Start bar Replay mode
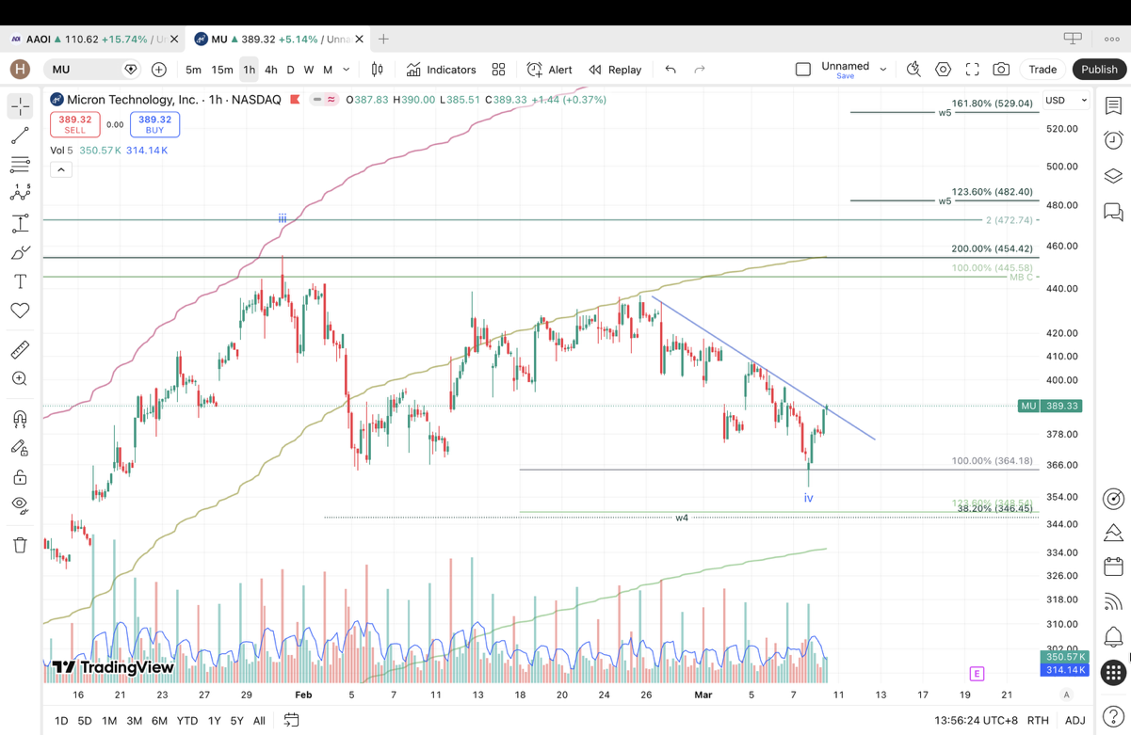The image size is (1131, 735). point(615,70)
